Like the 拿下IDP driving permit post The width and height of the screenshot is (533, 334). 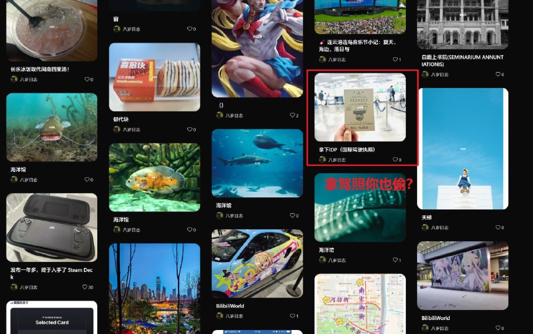point(395,159)
